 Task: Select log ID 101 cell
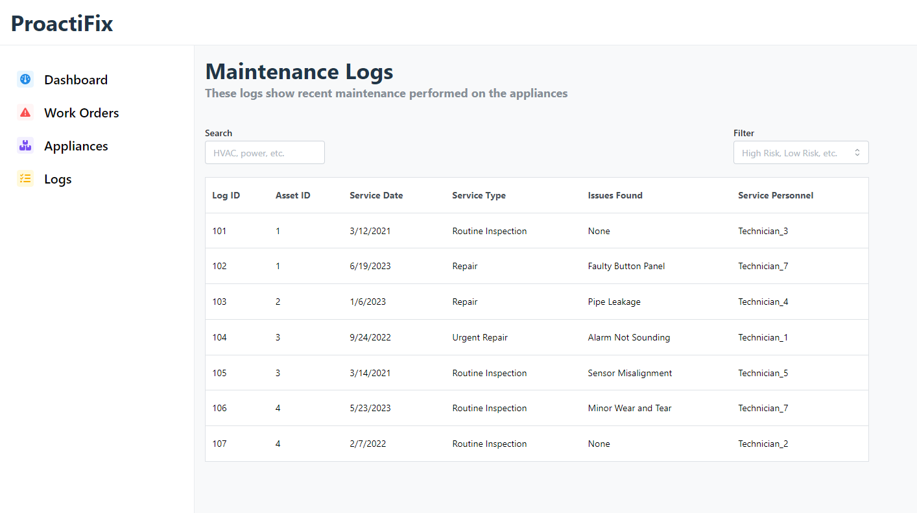(219, 231)
